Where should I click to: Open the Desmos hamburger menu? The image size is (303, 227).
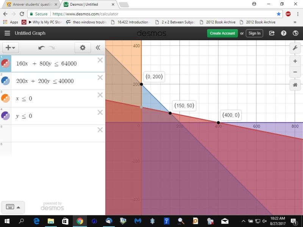(7, 33)
